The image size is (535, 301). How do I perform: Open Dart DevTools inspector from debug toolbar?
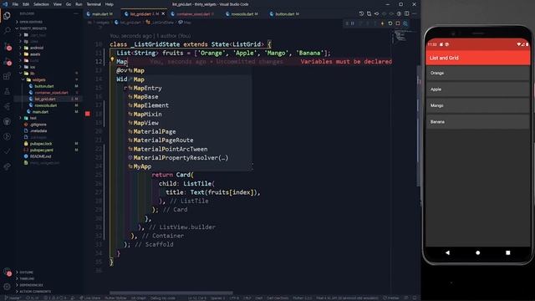click(405, 23)
